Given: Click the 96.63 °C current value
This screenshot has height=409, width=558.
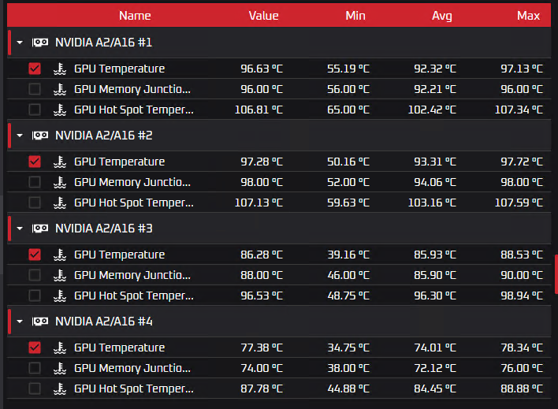Looking at the screenshot, I should [x=262, y=69].
